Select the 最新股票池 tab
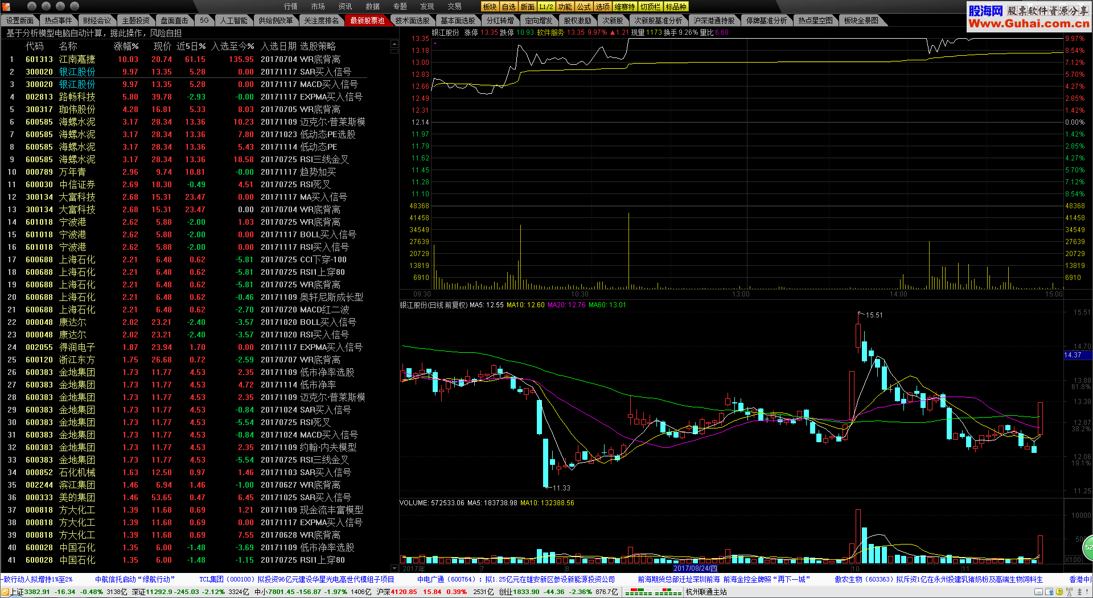The width and height of the screenshot is (1093, 598). click(x=367, y=20)
